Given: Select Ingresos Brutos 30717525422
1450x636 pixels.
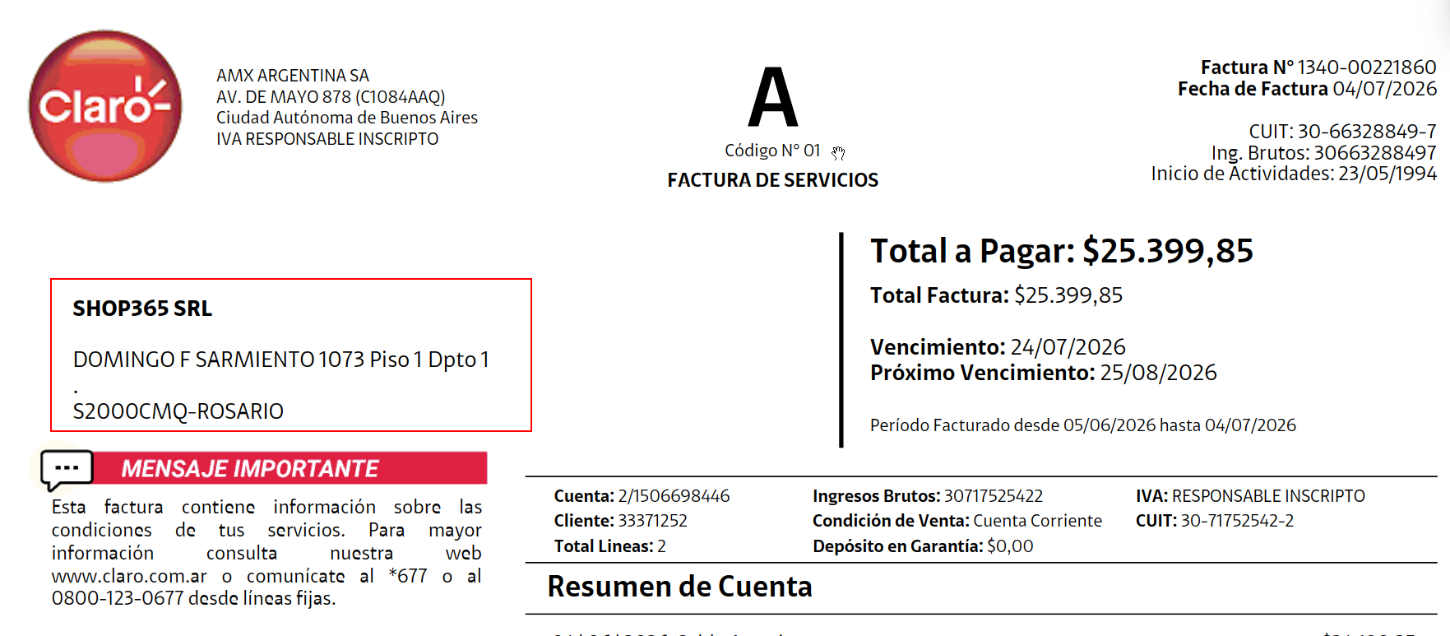Looking at the screenshot, I should [928, 496].
